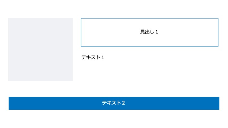The height and width of the screenshot is (128, 228).
Task: Focus the blue-outlined 見出し1 field
Action: pyautogui.click(x=149, y=32)
